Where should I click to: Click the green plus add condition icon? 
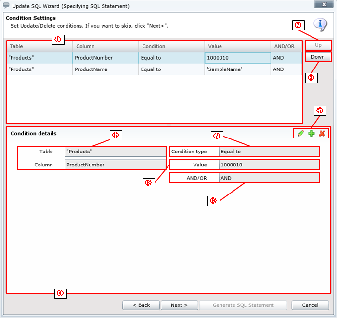[311, 133]
